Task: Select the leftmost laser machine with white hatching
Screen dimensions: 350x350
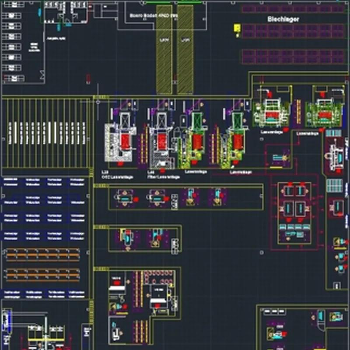Action: tap(121, 142)
